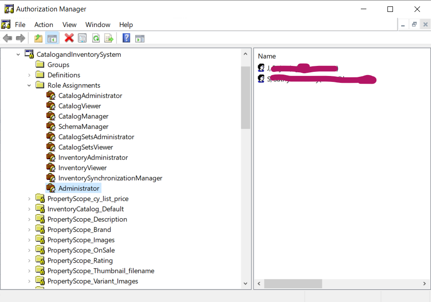
Task: Restore down the inner child window
Action: pyautogui.click(x=414, y=24)
